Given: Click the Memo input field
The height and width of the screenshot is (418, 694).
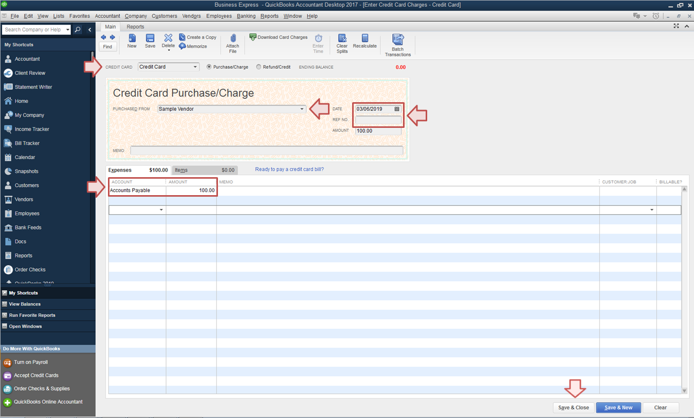Looking at the screenshot, I should pyautogui.click(x=266, y=150).
